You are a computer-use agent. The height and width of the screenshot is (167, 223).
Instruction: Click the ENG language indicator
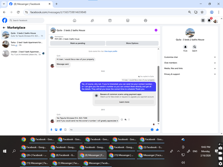click(195, 151)
